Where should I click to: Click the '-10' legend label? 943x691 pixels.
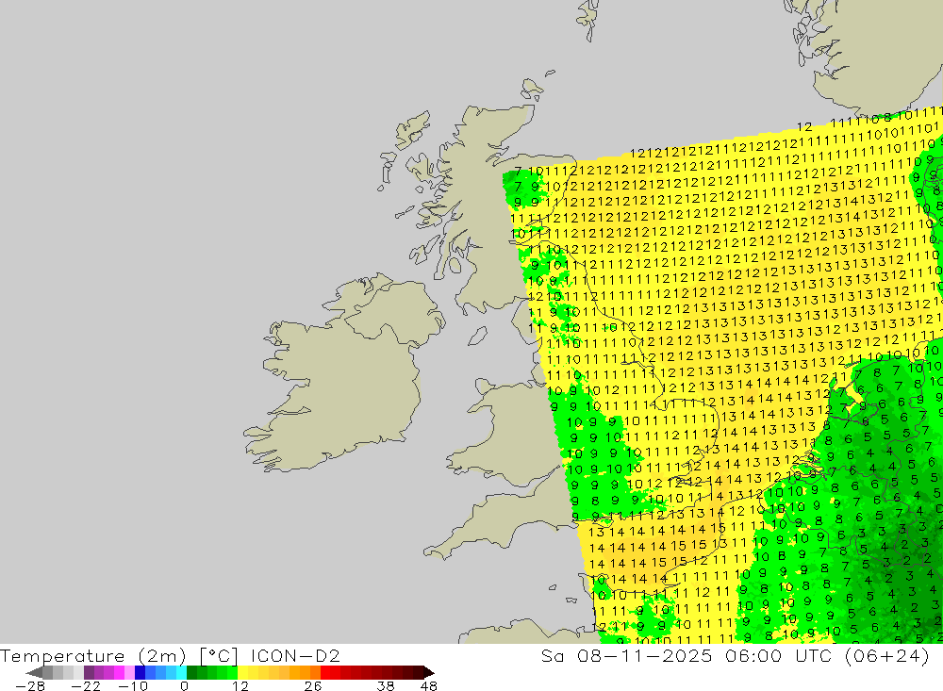[133, 686]
